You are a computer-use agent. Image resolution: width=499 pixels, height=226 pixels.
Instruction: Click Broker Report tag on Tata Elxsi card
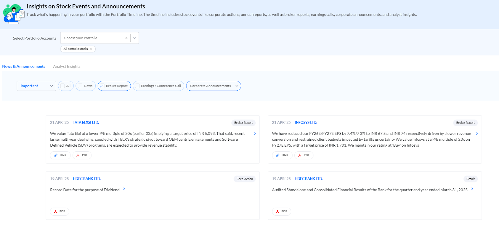[x=244, y=123]
